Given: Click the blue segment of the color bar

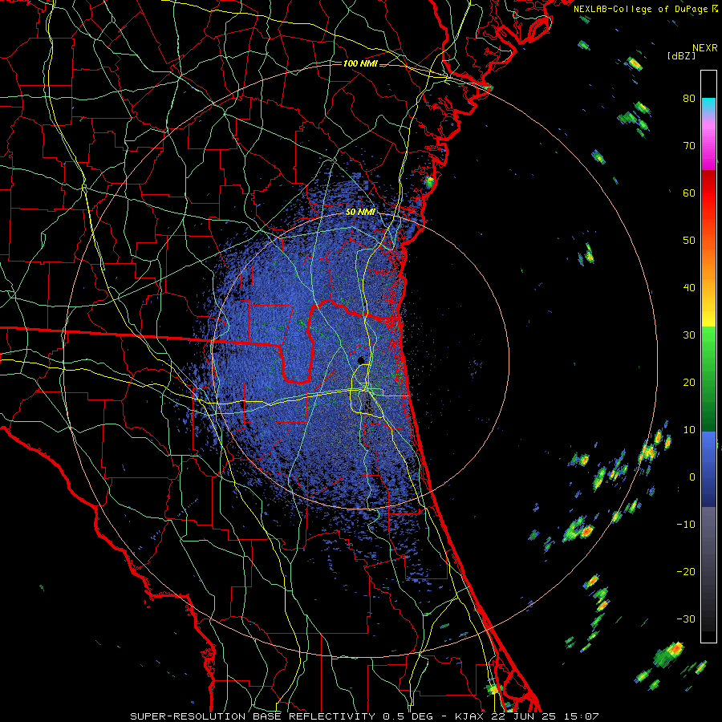Looking at the screenshot, I should (x=708, y=468).
